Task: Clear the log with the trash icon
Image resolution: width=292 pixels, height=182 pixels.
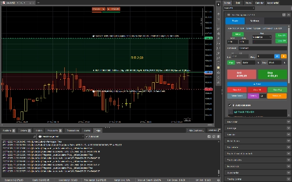Action: point(219,137)
